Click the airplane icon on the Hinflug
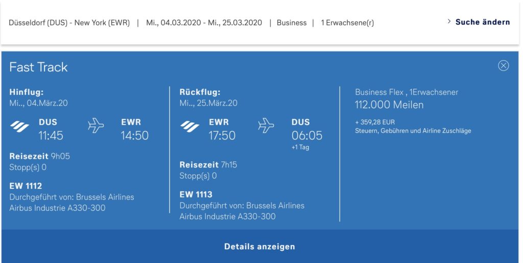 coord(96,126)
